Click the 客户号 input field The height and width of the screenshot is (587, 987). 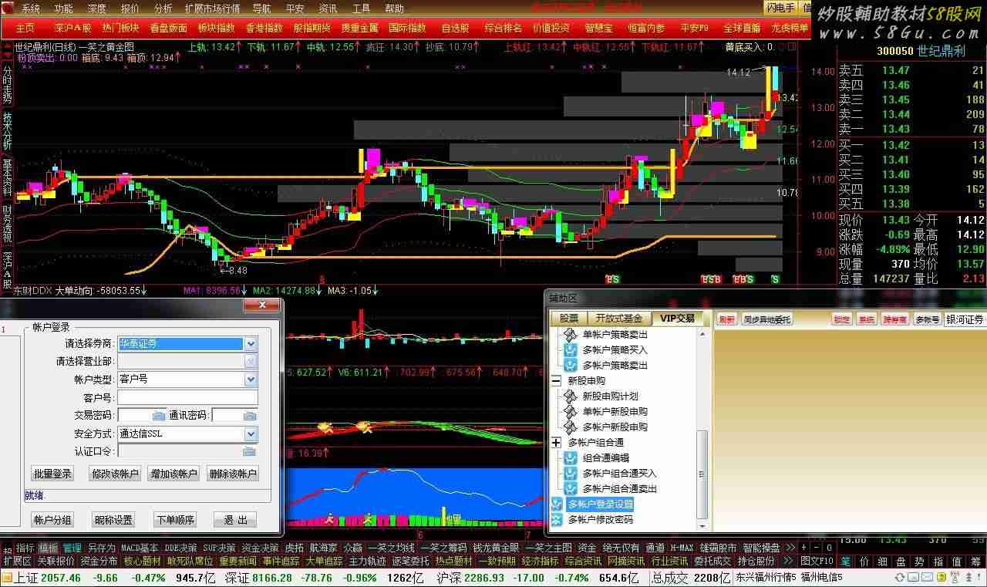187,398
